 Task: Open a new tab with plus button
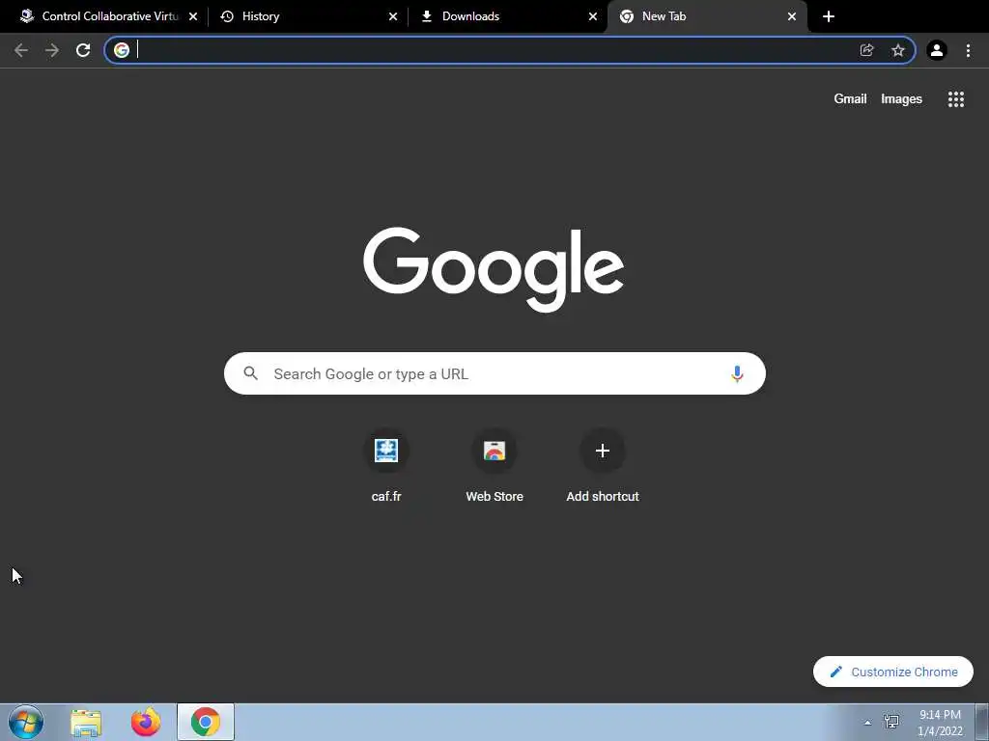829,16
